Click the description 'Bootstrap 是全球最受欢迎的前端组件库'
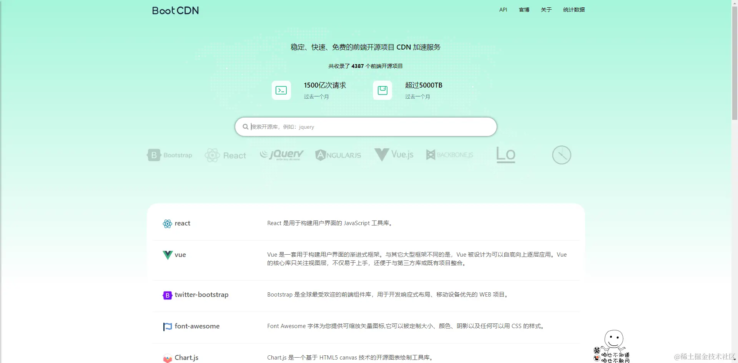 (389, 295)
